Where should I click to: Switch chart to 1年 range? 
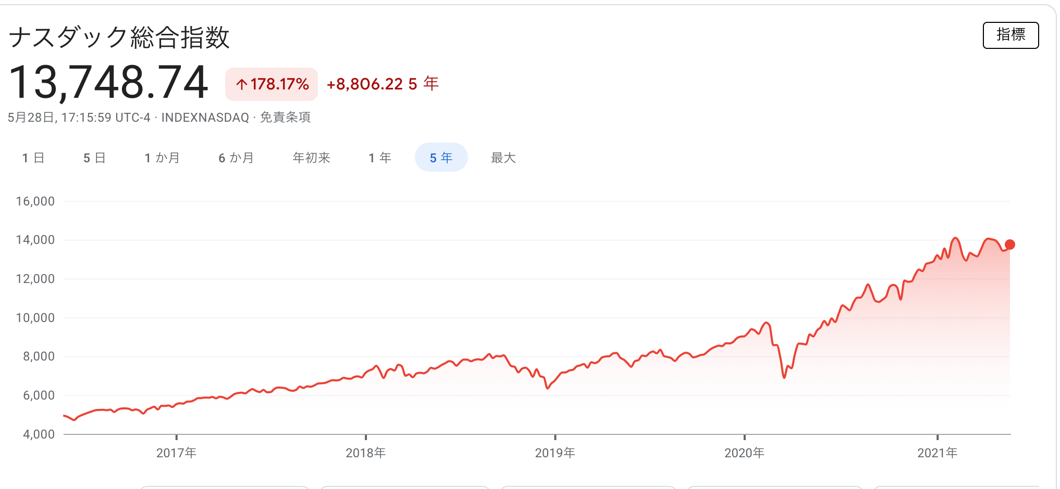pyautogui.click(x=379, y=158)
